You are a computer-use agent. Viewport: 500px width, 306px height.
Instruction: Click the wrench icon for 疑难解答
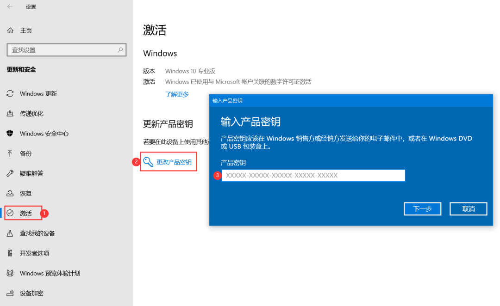(10, 173)
